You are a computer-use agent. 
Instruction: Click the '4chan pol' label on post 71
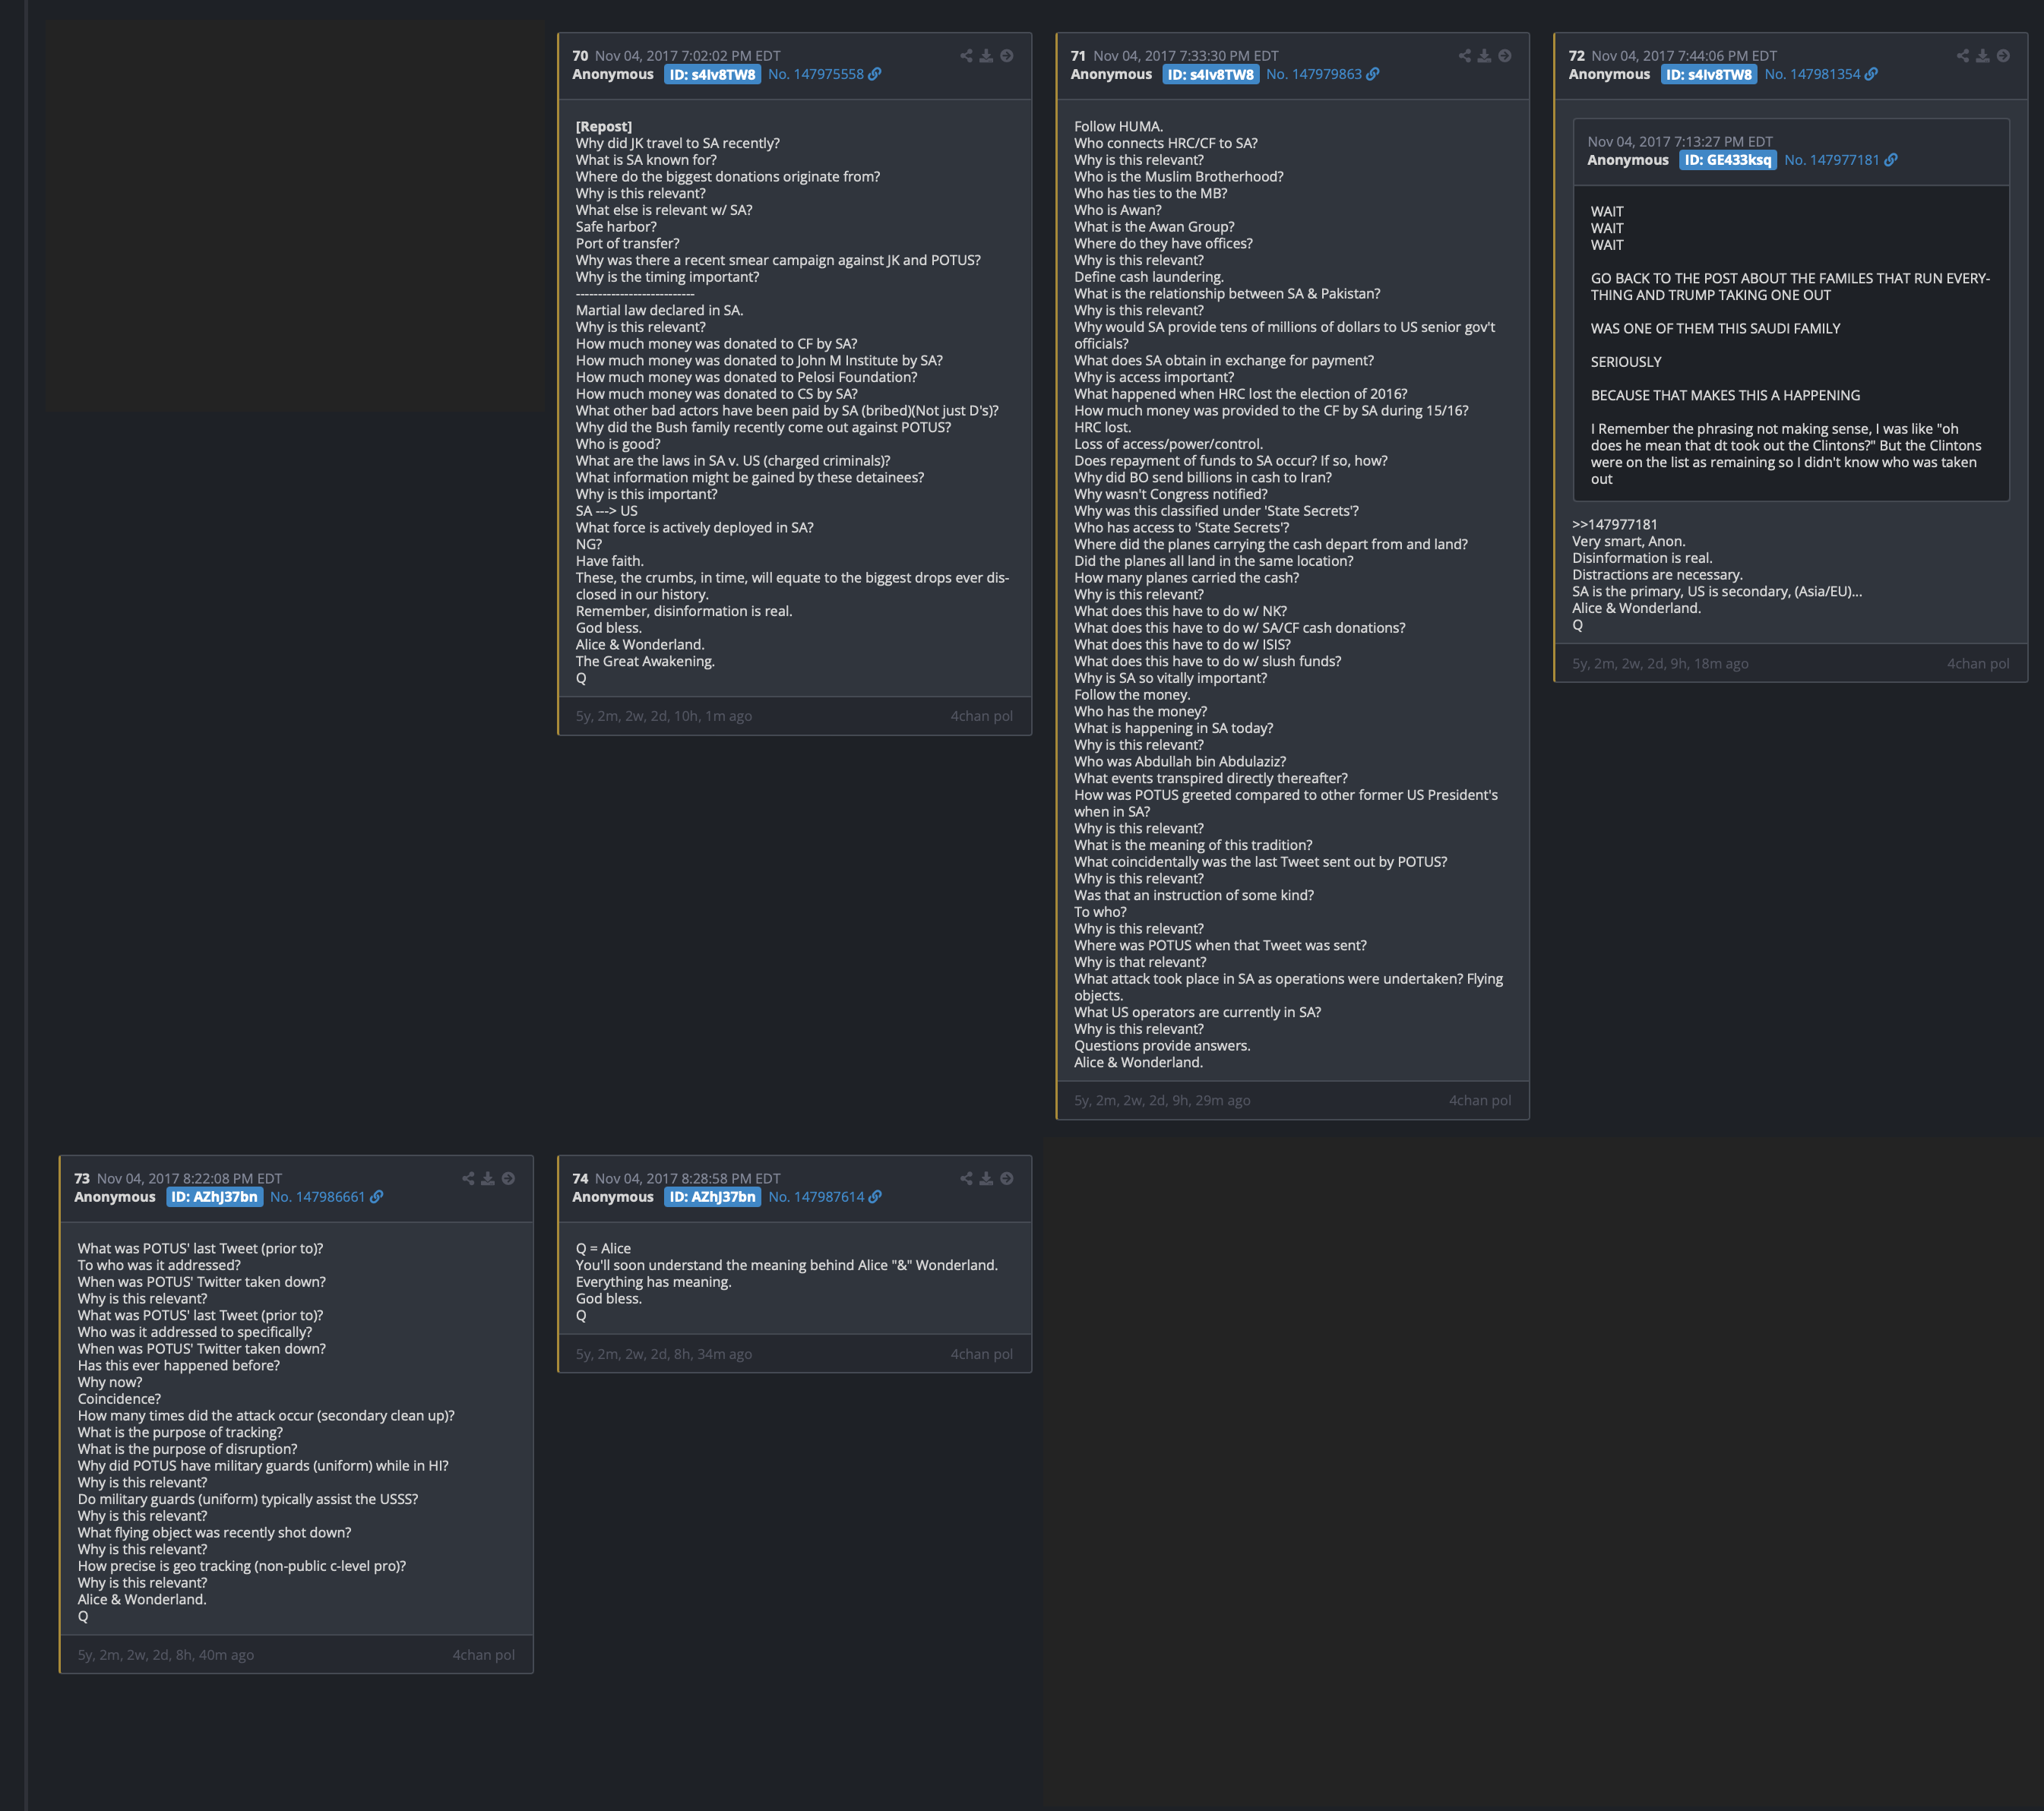[x=1480, y=1100]
